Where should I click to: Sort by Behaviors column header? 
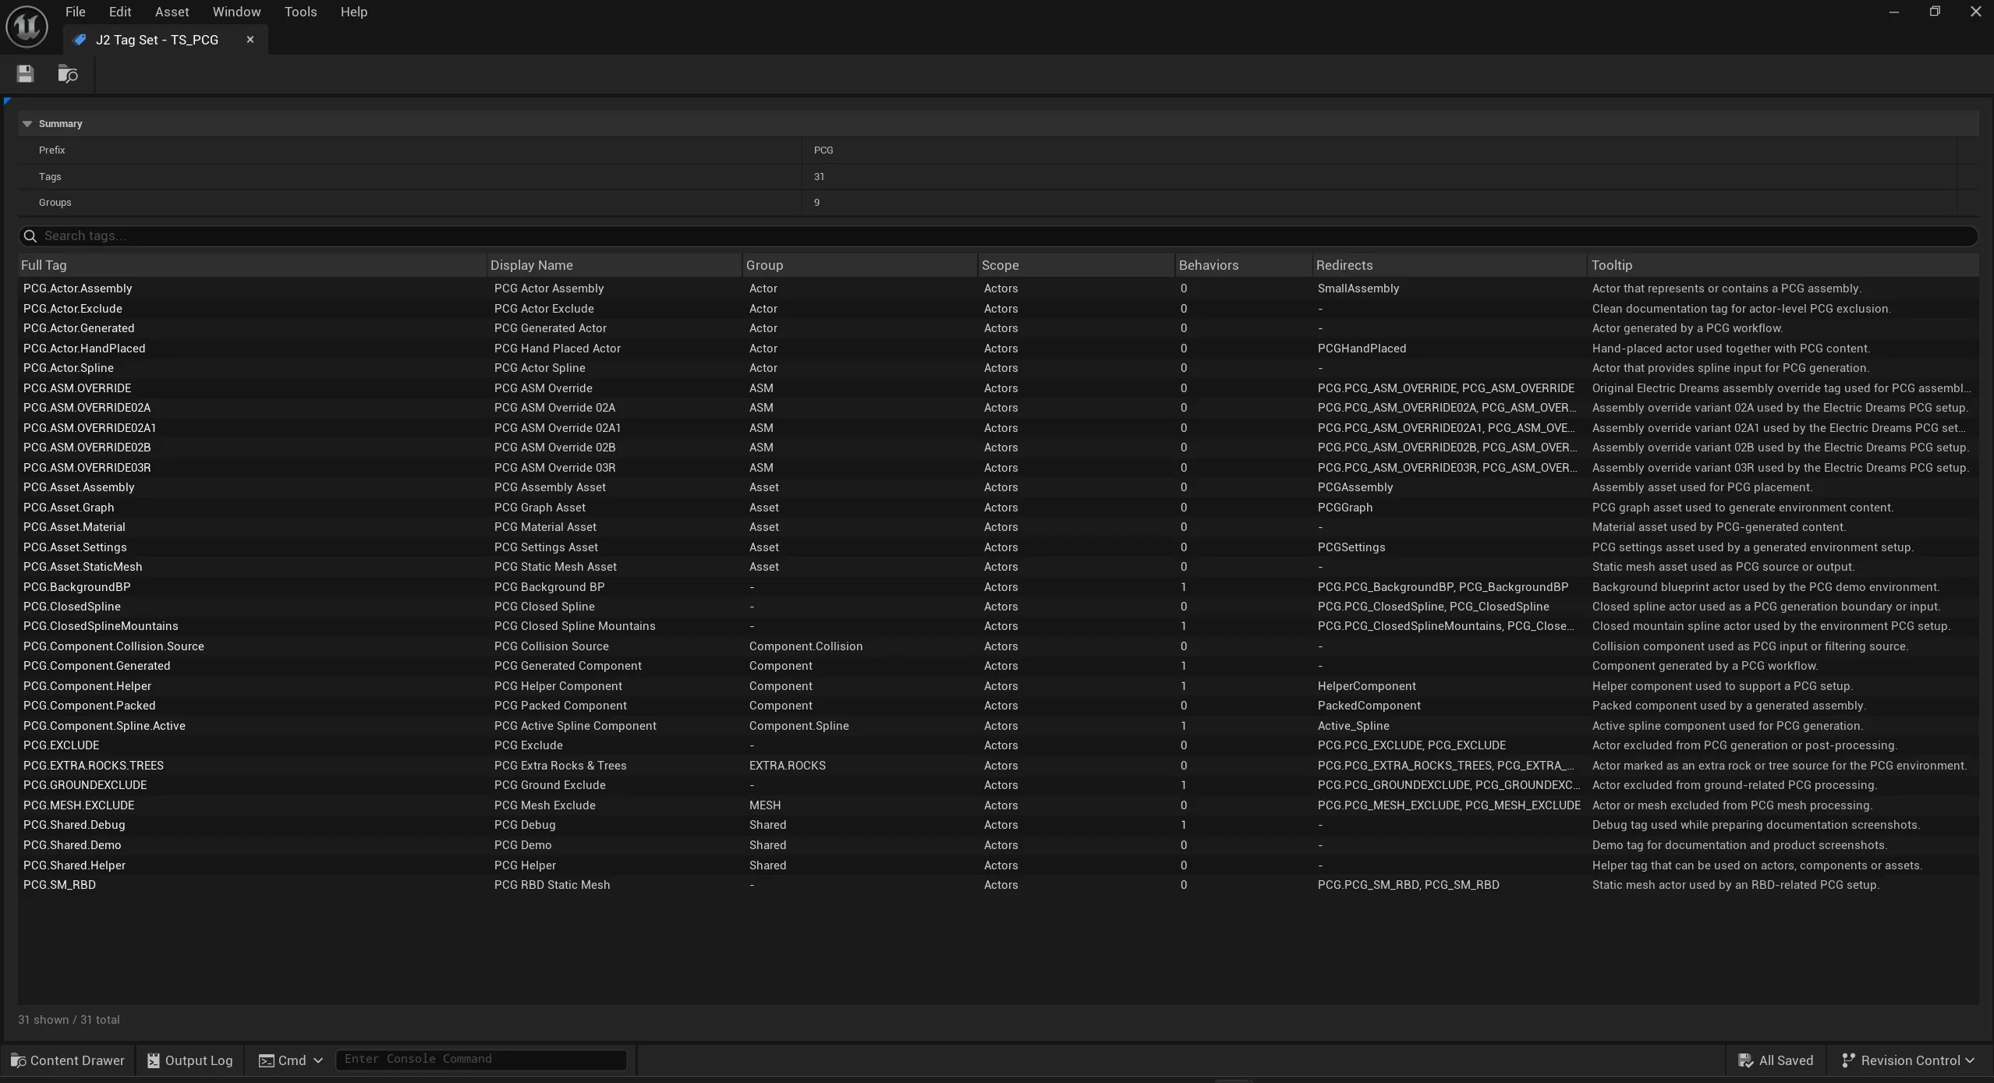click(1244, 265)
